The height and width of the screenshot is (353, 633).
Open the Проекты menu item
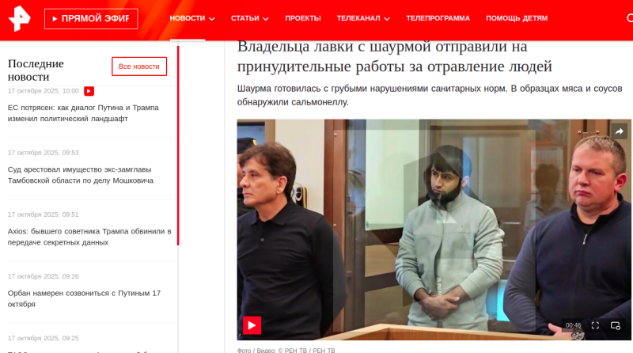pos(303,18)
